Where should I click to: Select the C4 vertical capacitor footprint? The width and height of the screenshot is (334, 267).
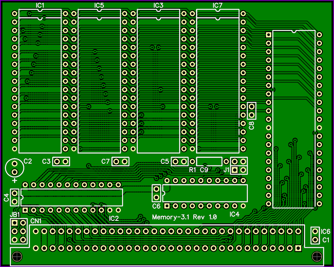pos(15,197)
